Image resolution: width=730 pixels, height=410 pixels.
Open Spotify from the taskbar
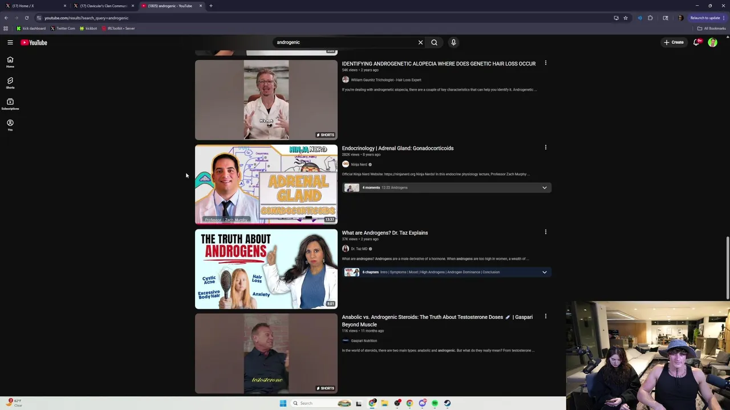(435, 403)
